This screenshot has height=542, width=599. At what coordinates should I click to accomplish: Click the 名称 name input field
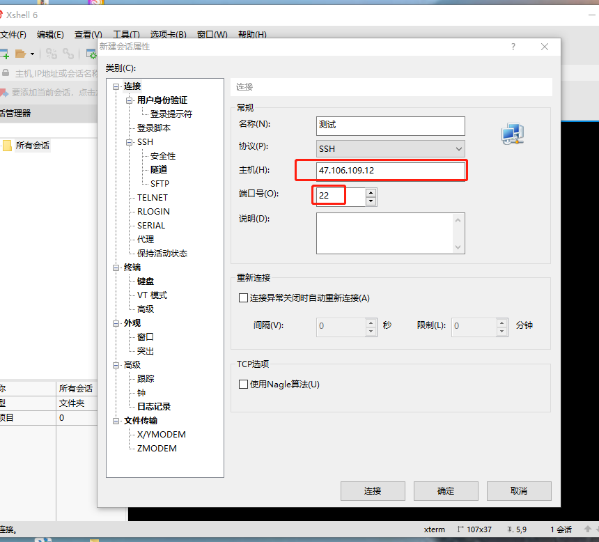point(391,126)
